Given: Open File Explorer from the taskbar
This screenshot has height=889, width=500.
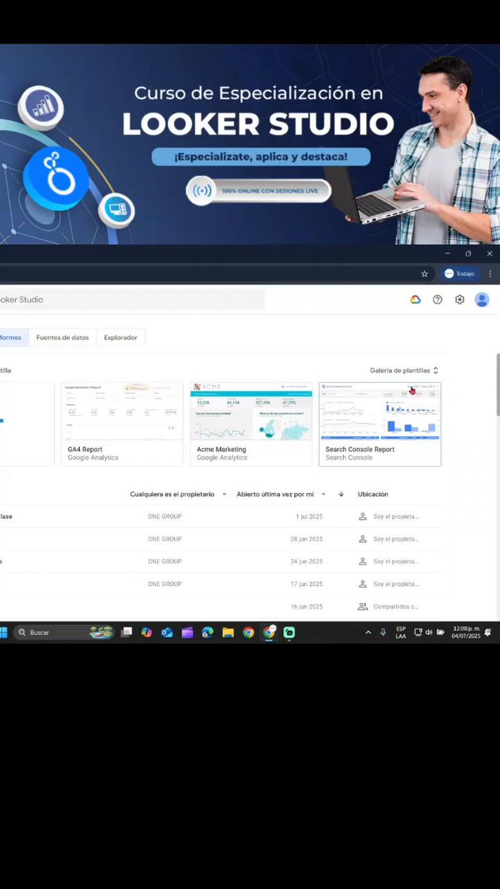Looking at the screenshot, I should coord(228,633).
